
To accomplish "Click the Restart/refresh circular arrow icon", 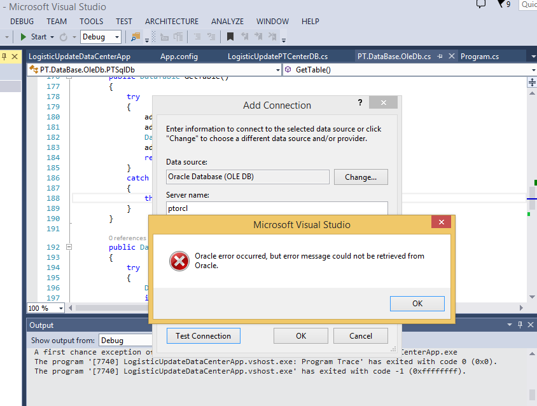I will click(64, 37).
